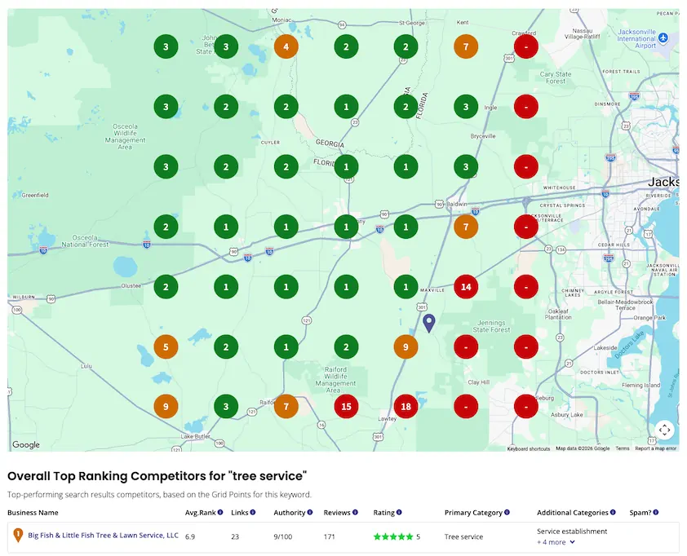Click Report a map error link
The height and width of the screenshot is (556, 687).
tap(656, 448)
